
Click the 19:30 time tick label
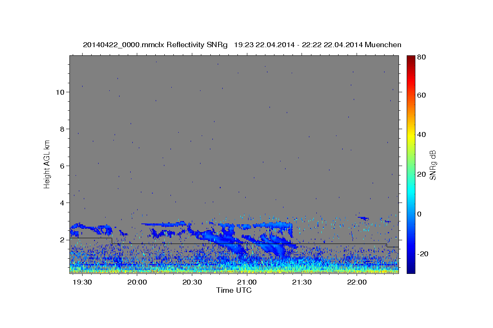pos(83,282)
